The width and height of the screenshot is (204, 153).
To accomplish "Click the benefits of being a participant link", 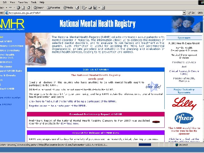I will coord(73,101).
